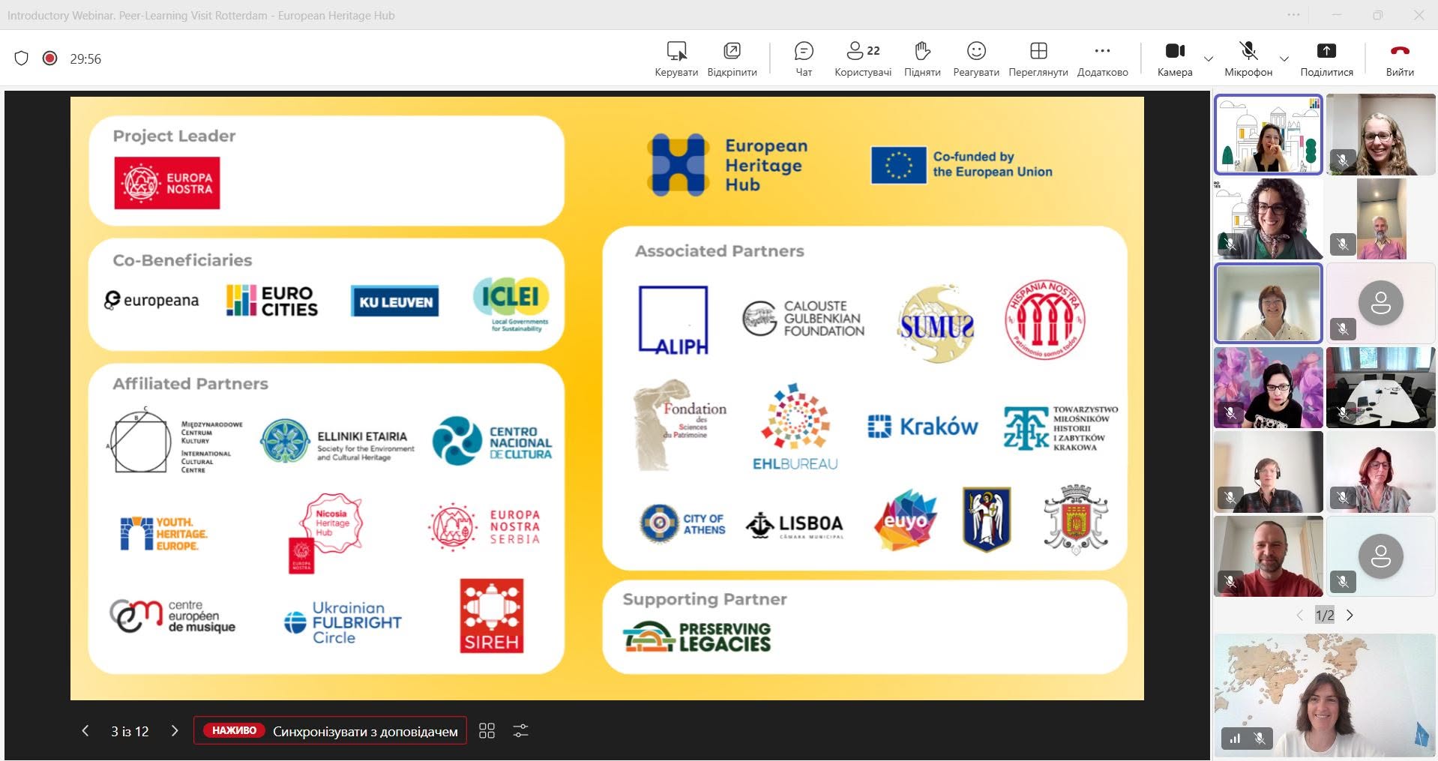This screenshot has height=761, width=1438.
Task: Select the conference room table video
Action: tap(1380, 388)
